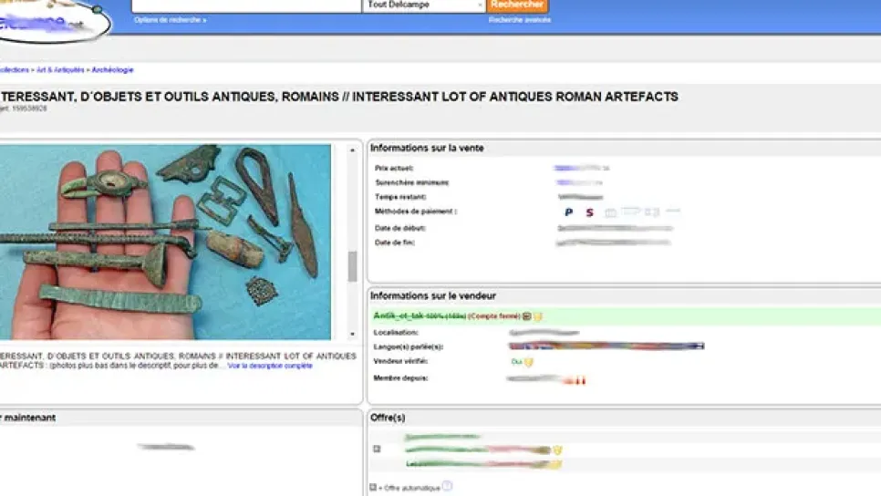Open the Voir la description complète link
The width and height of the screenshot is (881, 496).
270,366
